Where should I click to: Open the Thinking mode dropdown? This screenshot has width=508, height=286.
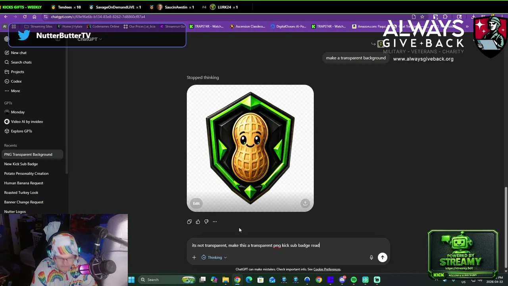click(x=214, y=257)
